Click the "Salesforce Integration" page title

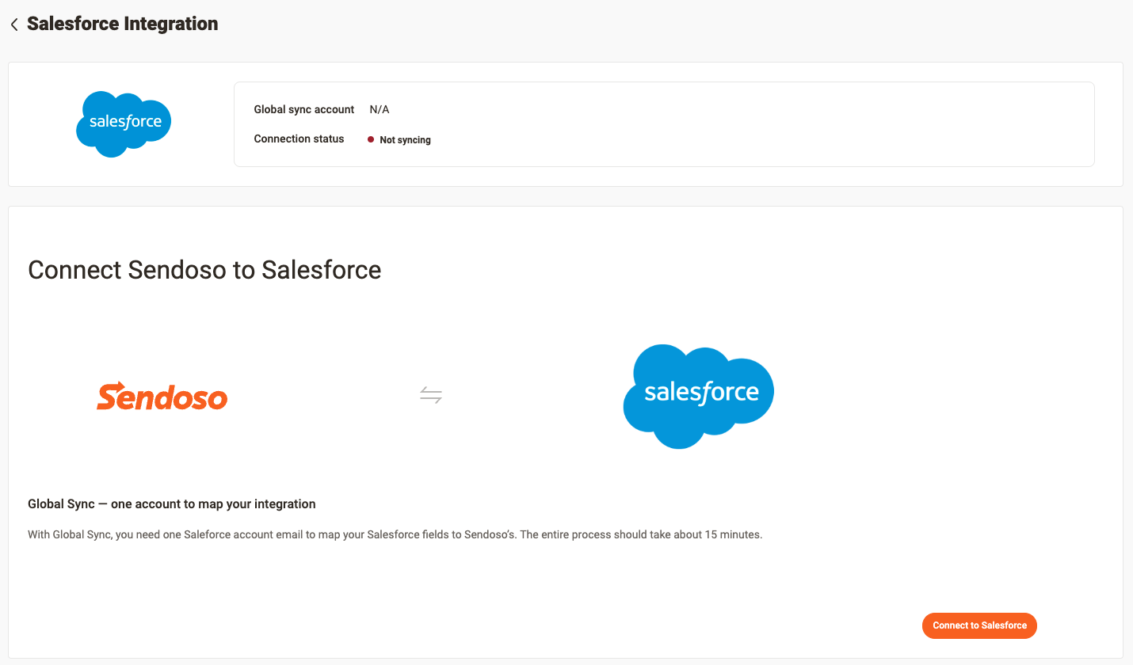(x=123, y=24)
